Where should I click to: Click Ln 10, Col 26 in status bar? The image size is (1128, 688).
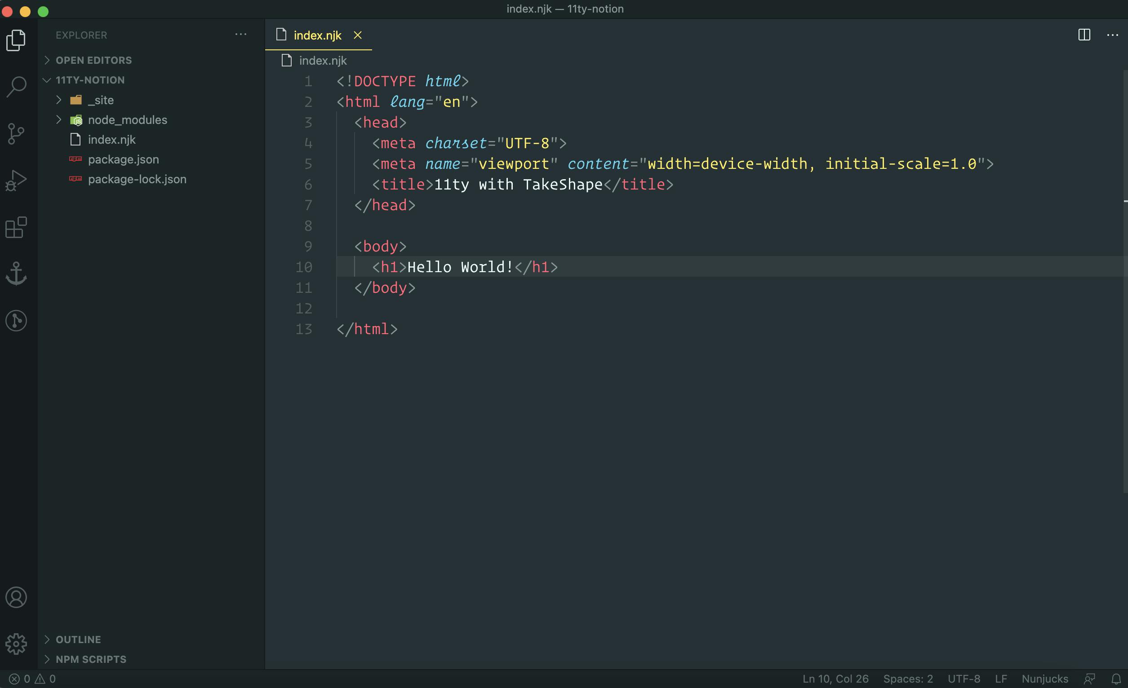click(835, 679)
